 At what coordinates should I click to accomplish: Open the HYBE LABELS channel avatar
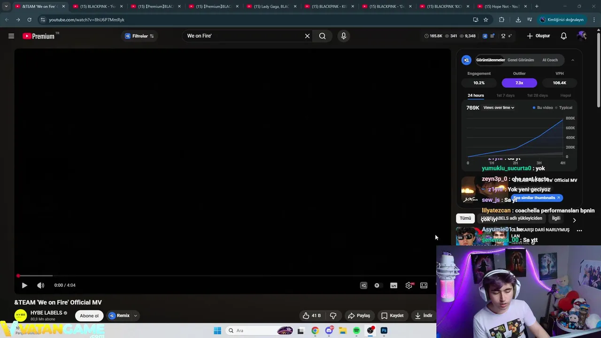pyautogui.click(x=21, y=315)
